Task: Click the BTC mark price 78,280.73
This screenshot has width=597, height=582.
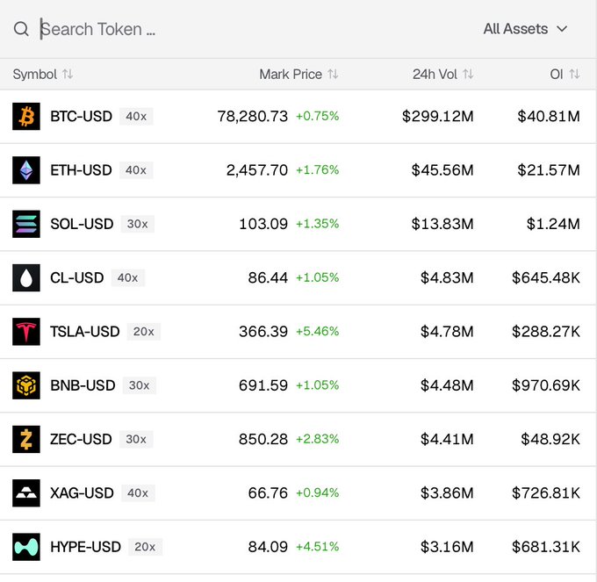Action: pyautogui.click(x=253, y=116)
